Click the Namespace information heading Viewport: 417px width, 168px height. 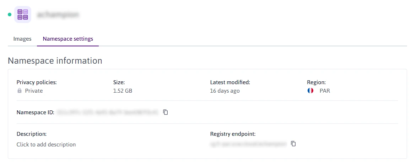pyautogui.click(x=55, y=61)
